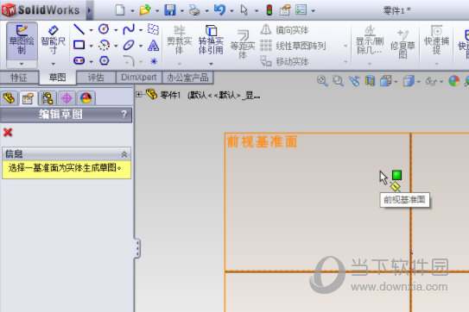469x312 pixels.
Task: Select the Ellipse sketch tool
Action: pyautogui.click(x=129, y=45)
